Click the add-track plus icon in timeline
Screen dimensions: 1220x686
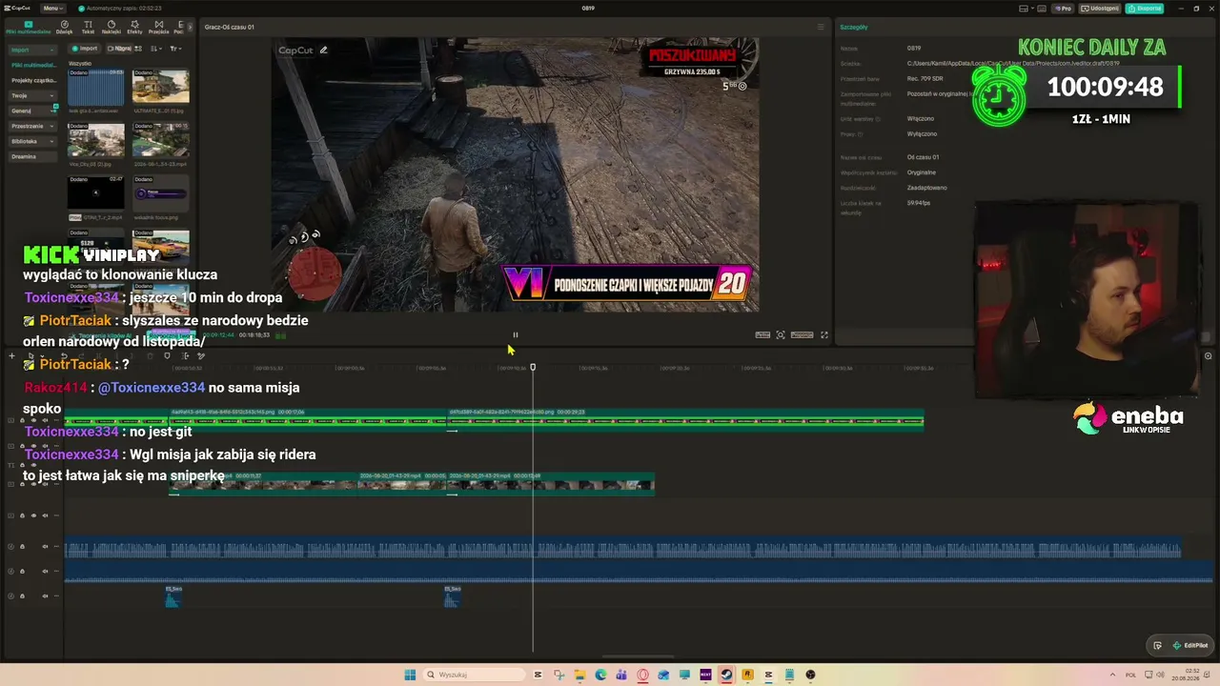point(11,356)
